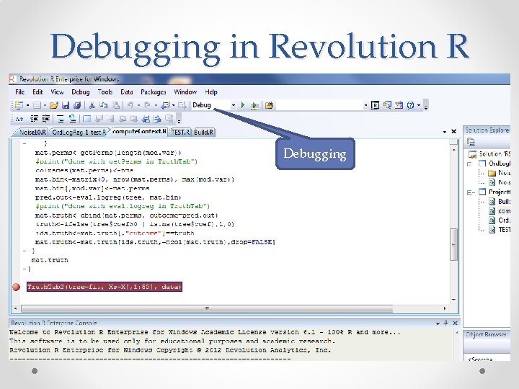
Task: Click the Cut scissors icon
Action: click(92, 105)
